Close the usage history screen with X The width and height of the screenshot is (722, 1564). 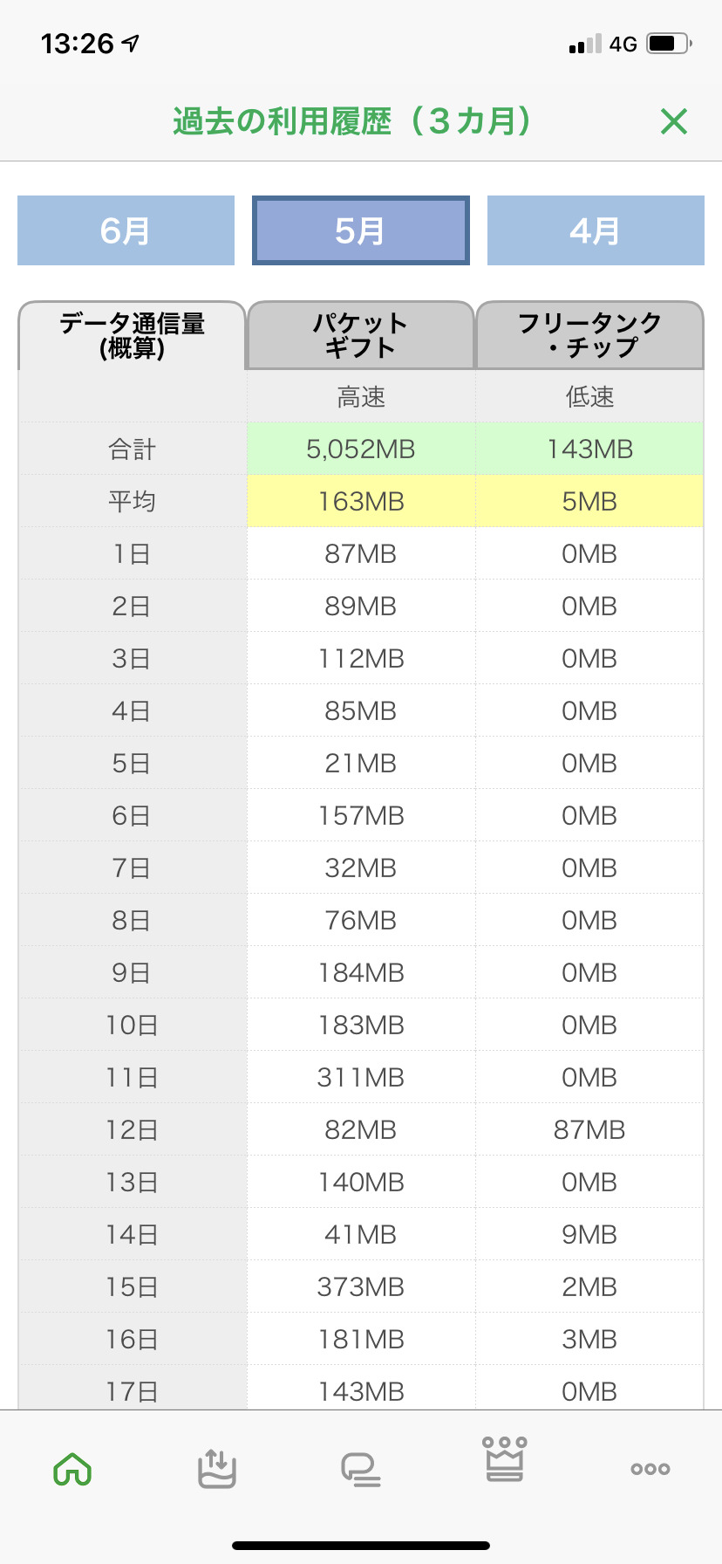pyautogui.click(x=674, y=121)
